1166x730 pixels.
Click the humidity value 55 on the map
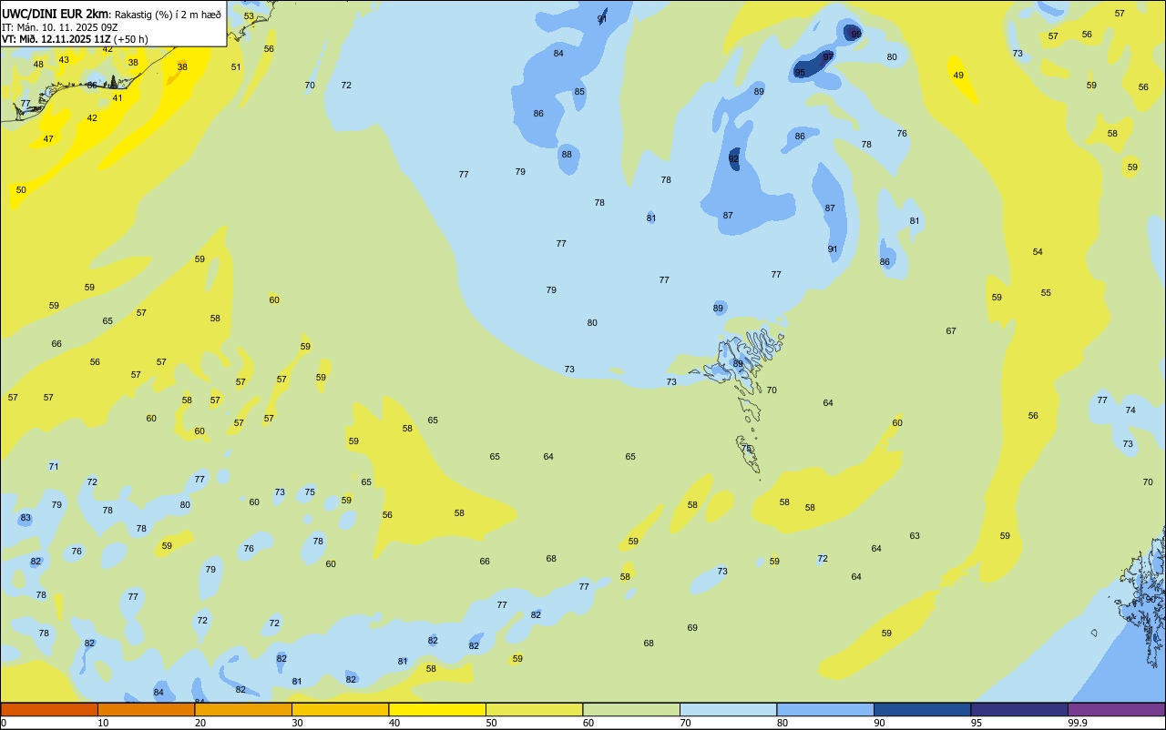tap(1046, 293)
